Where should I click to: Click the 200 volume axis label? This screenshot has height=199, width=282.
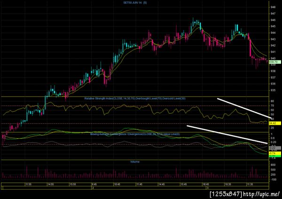tap(273, 175)
